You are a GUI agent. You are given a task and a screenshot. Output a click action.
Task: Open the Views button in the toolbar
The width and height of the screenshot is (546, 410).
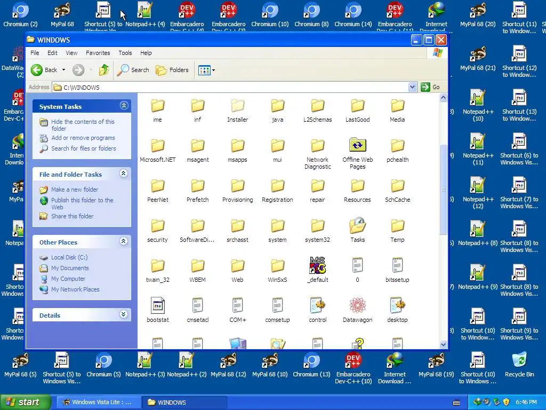[204, 70]
